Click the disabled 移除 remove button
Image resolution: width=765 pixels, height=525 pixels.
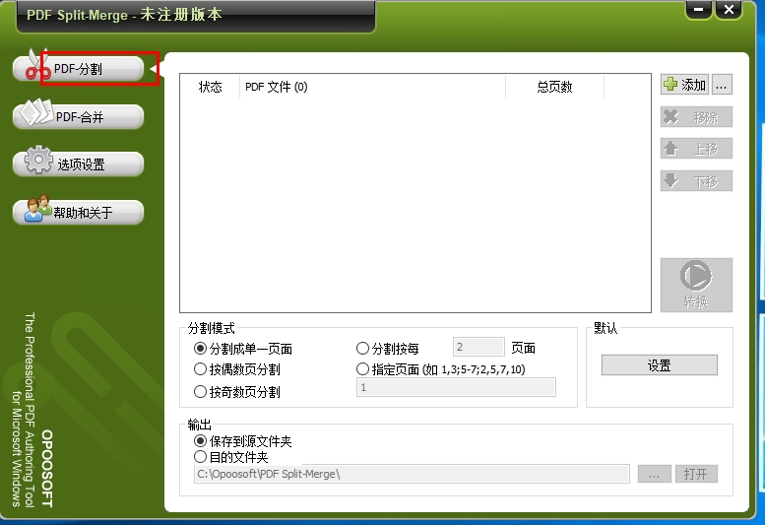click(x=696, y=117)
